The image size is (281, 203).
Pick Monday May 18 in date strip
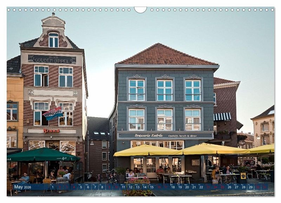click(173, 187)
